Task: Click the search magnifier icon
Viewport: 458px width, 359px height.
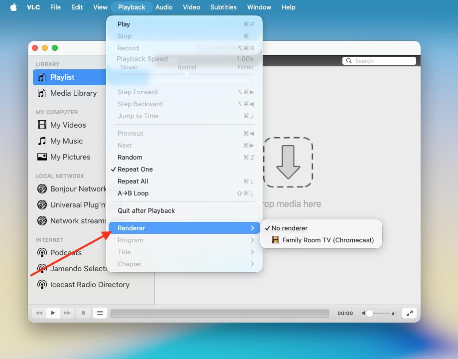Action: click(349, 61)
